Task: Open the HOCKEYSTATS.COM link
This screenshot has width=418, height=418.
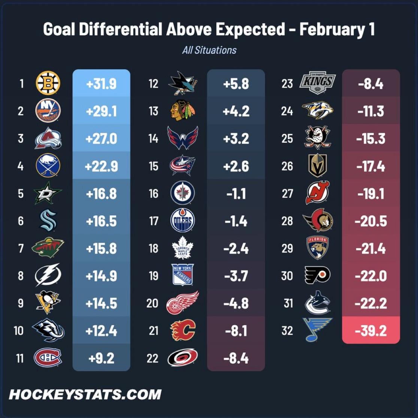Action: pos(85,394)
